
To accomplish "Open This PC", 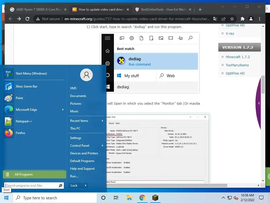I will 75,128.
